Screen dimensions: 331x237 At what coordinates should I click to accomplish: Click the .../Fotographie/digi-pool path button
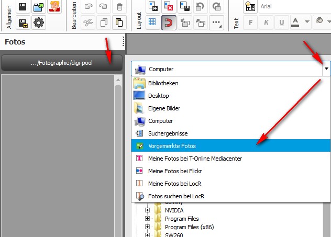click(61, 63)
